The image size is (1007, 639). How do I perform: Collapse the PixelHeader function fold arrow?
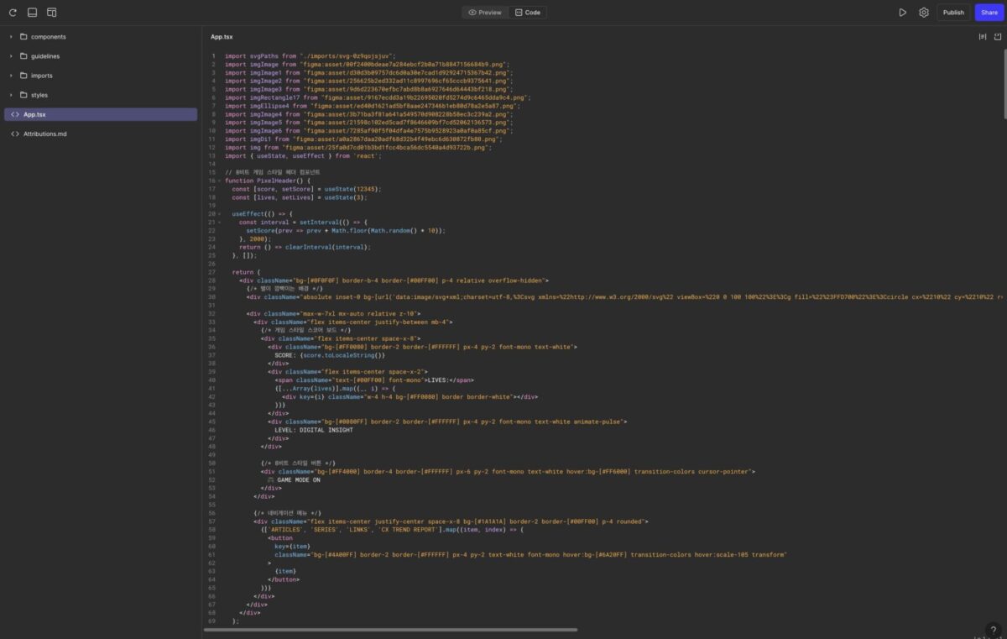220,181
